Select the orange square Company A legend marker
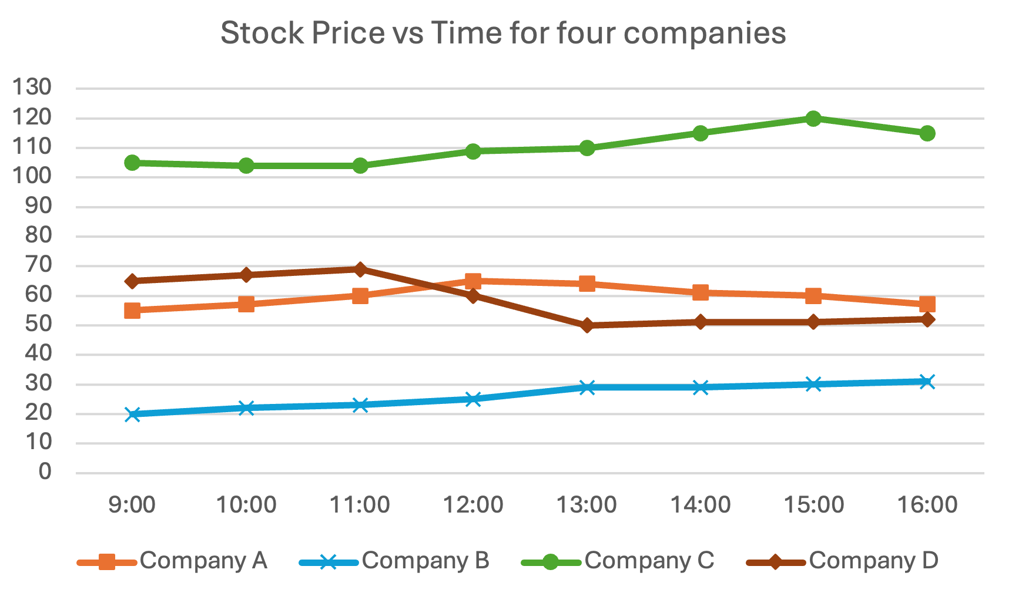 point(106,562)
